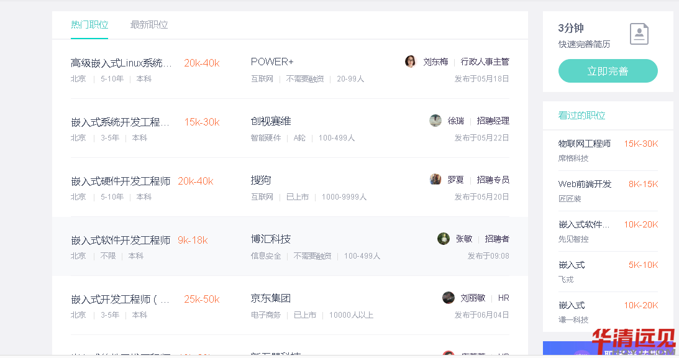Click recruiter 罗夏's avatar
679x358 pixels.
click(x=435, y=180)
